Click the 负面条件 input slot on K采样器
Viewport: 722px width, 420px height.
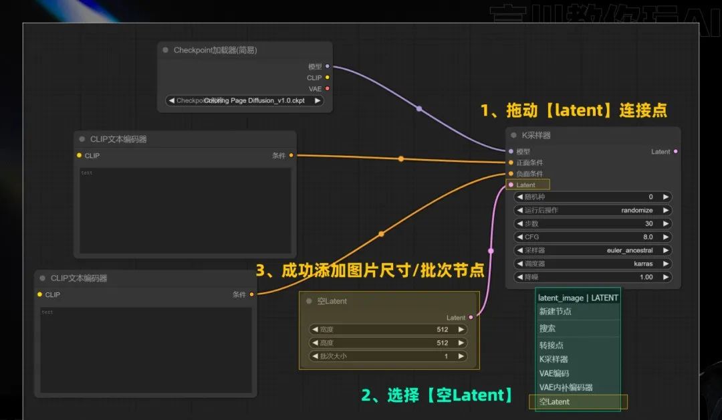click(x=511, y=174)
